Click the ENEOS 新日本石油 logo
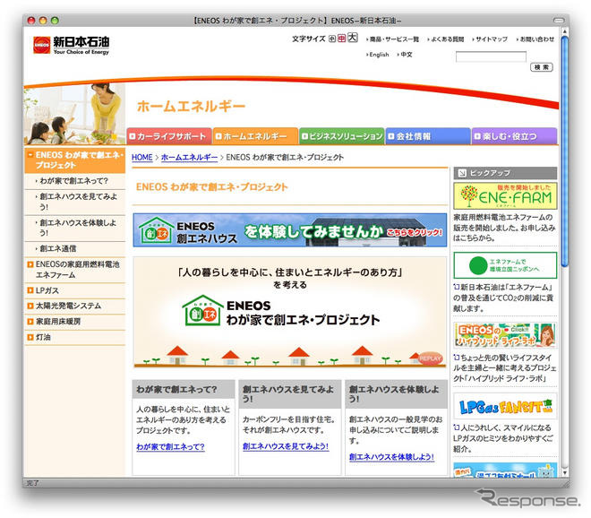This screenshot has height=518, width=591. click(71, 46)
